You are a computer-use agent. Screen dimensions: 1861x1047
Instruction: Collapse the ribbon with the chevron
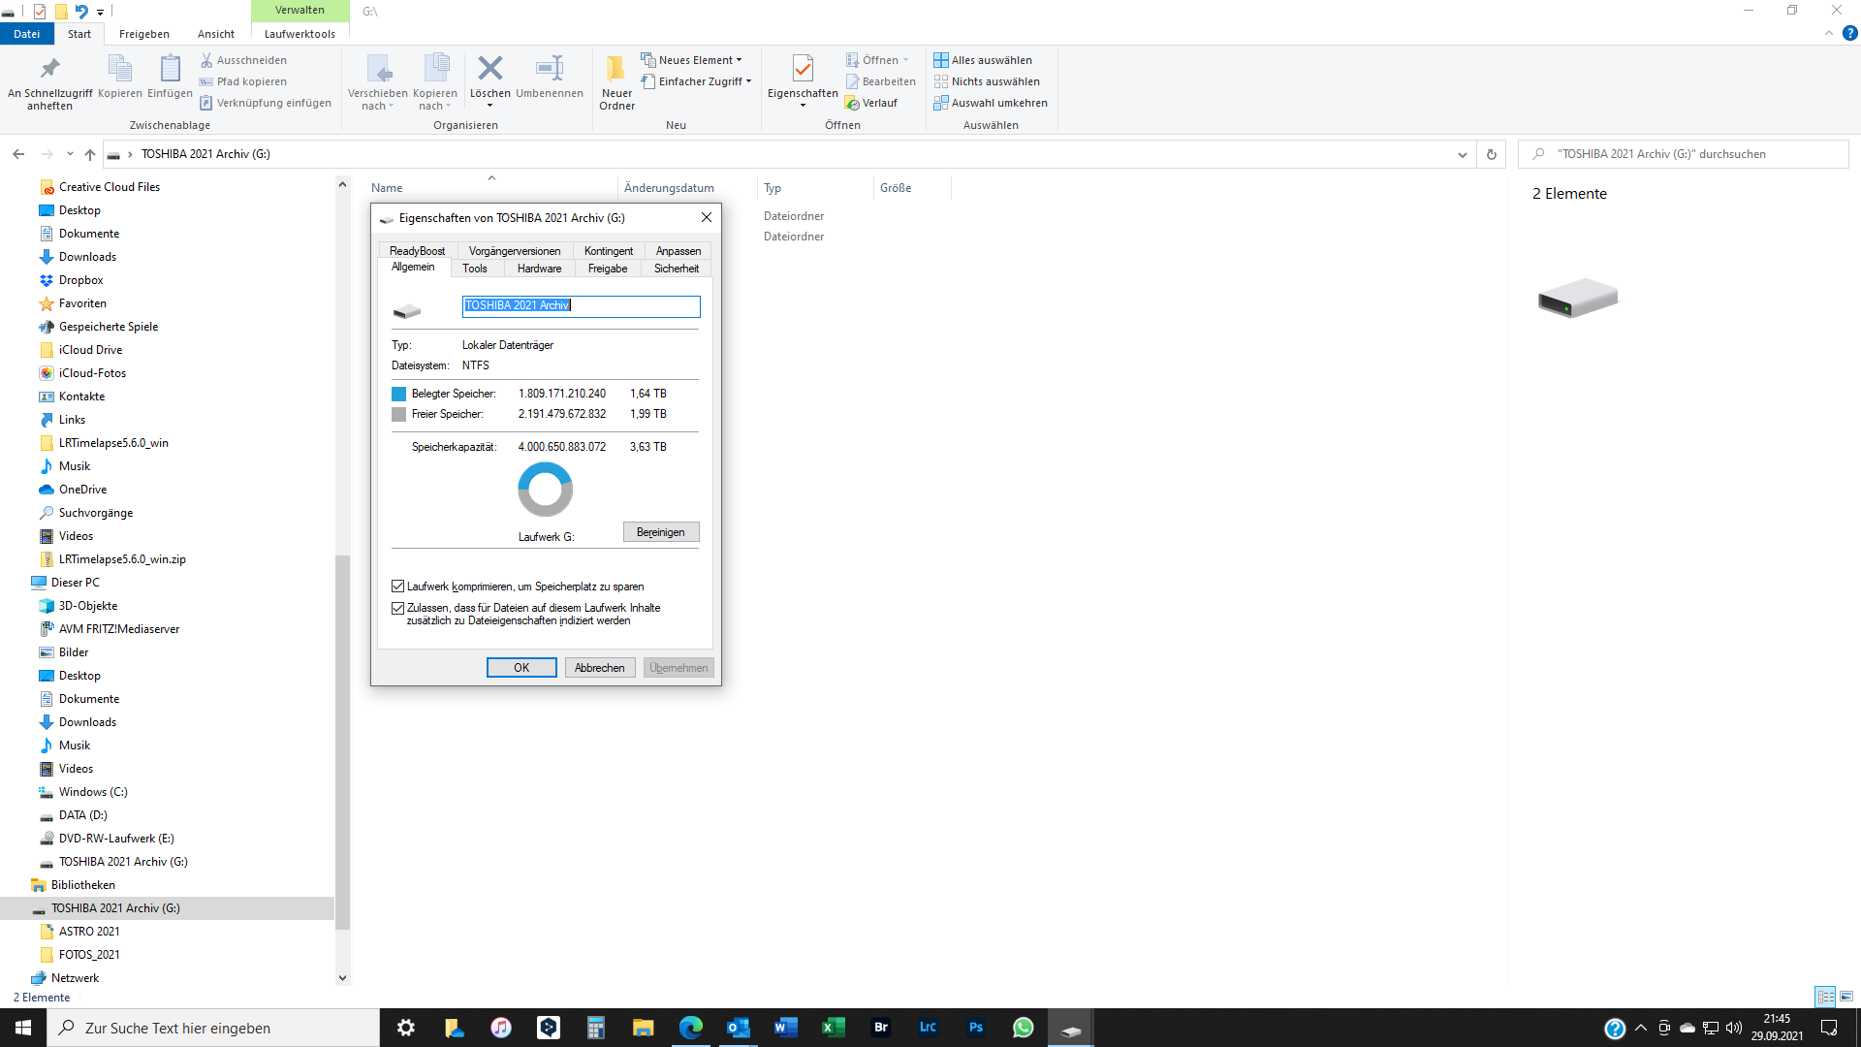[1829, 33]
